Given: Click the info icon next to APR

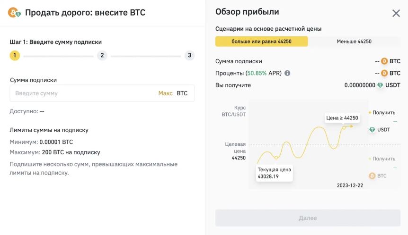Looking at the screenshot, I should tap(287, 73).
